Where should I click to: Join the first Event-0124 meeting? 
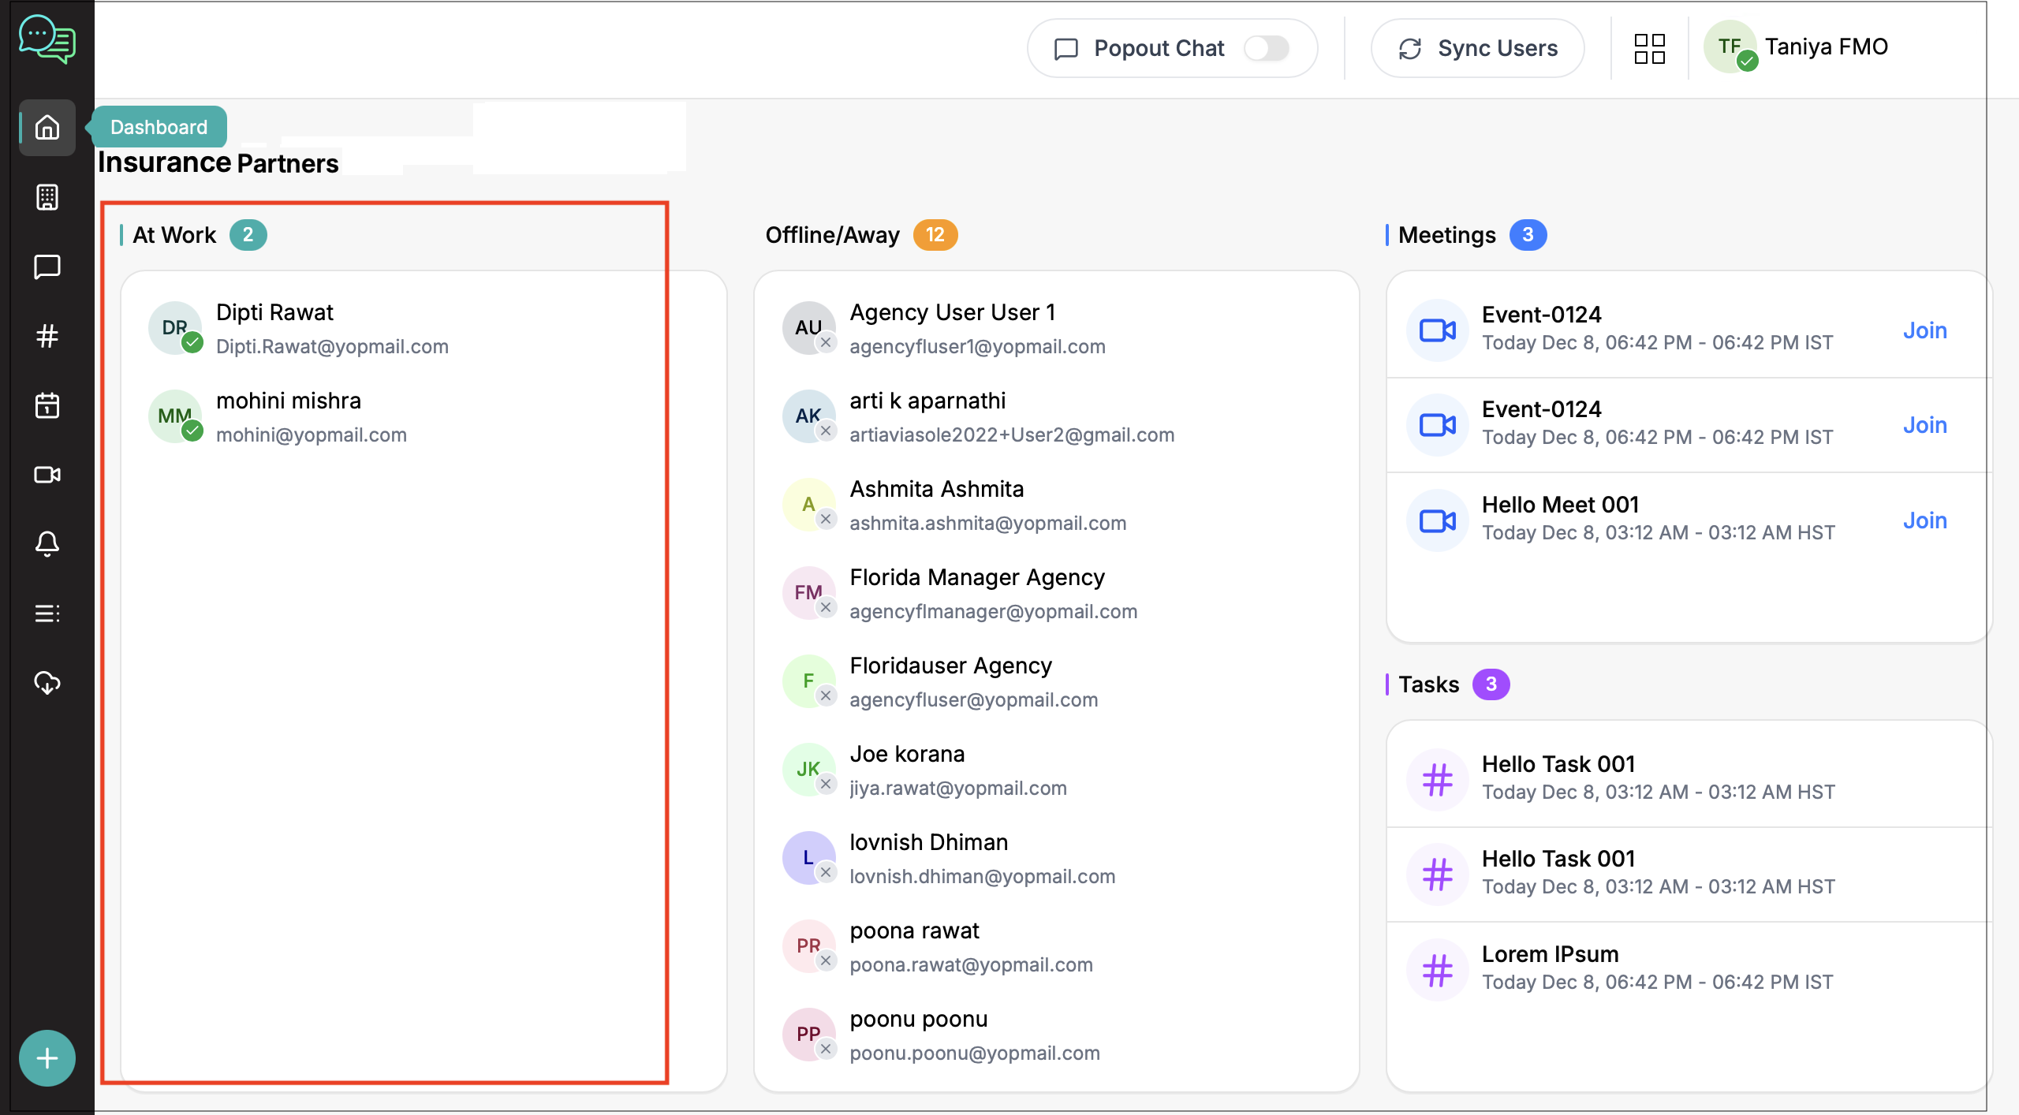pyautogui.click(x=1924, y=330)
